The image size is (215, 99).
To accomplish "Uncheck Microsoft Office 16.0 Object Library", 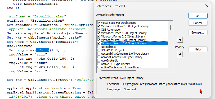I will click(99, 33).
